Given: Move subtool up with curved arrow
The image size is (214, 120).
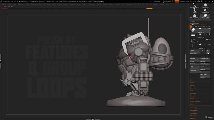Looking at the screenshot, I should [x=203, y=53].
